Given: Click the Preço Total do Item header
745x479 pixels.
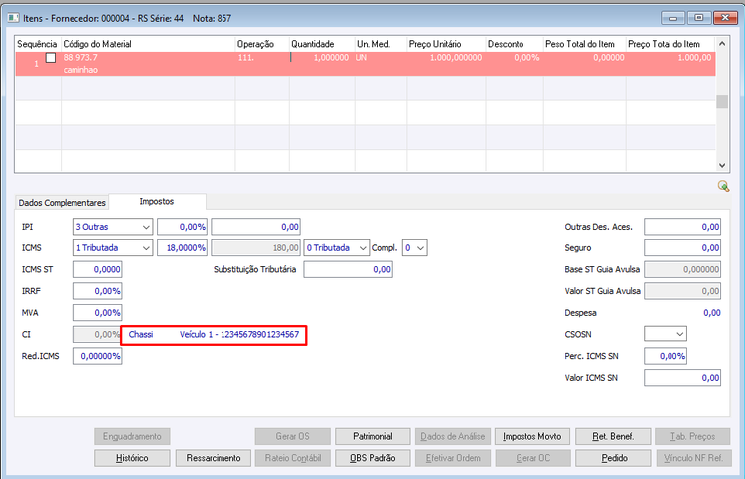Looking at the screenshot, I should pyautogui.click(x=670, y=44).
